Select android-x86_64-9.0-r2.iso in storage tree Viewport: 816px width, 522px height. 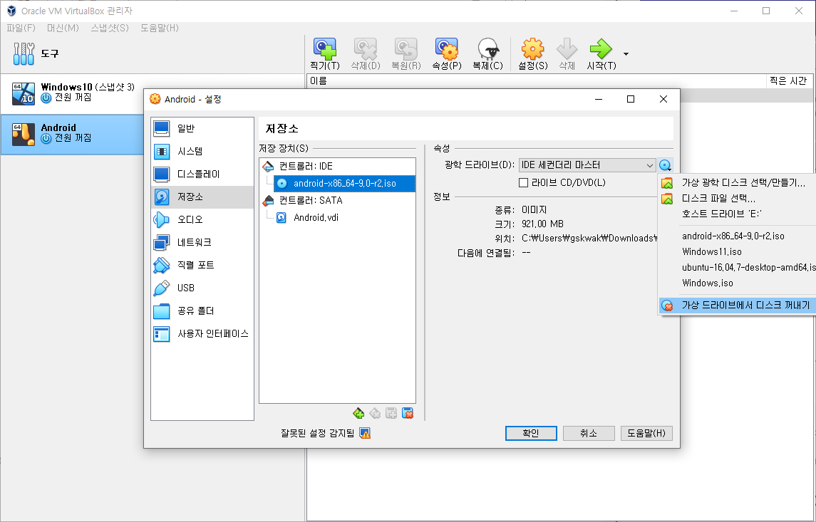(x=344, y=184)
